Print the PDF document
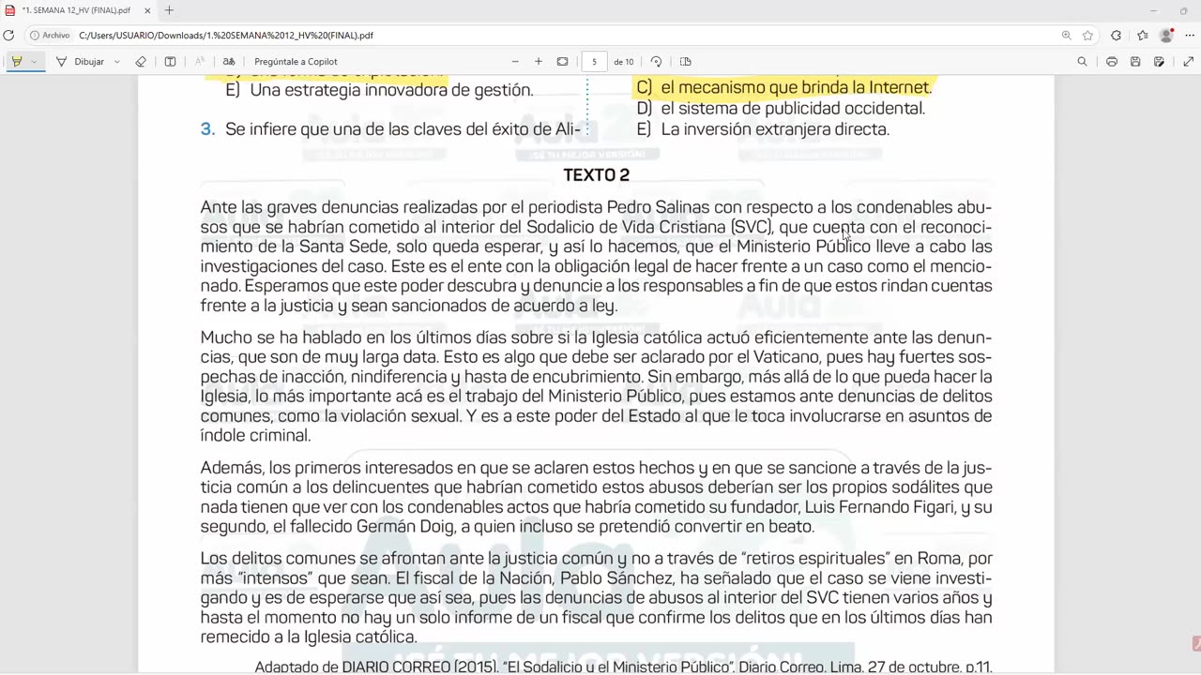The image size is (1201, 675). click(1112, 62)
